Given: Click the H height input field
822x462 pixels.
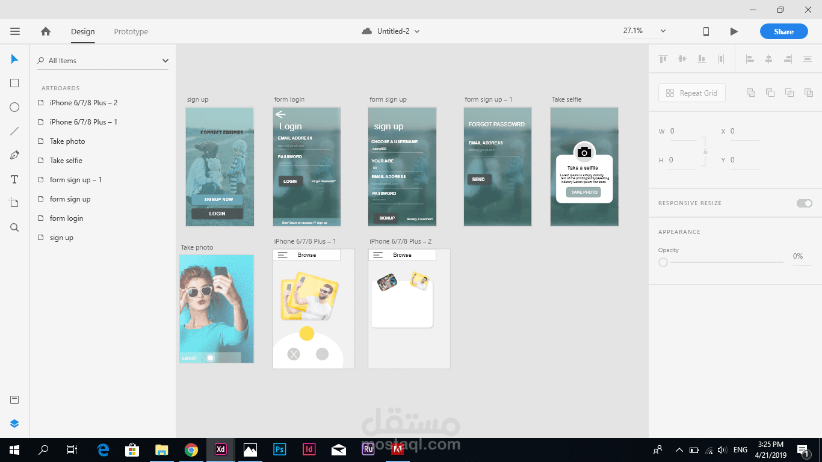Looking at the screenshot, I should click(683, 160).
